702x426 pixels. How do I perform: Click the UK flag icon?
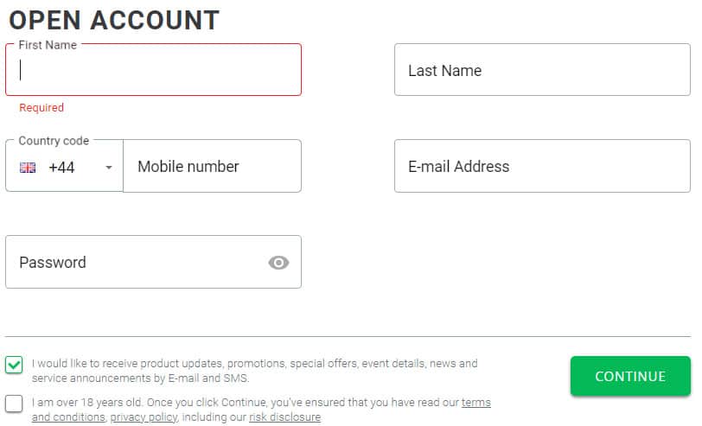click(x=28, y=168)
